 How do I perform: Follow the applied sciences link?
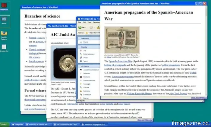click(33, 80)
